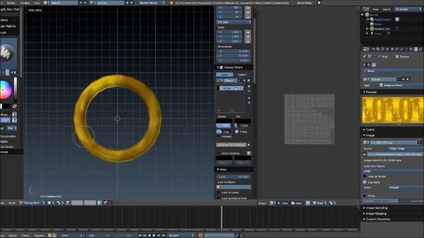Open the outliner Search menu
Viewport: 424px width, 238px height.
387,9
